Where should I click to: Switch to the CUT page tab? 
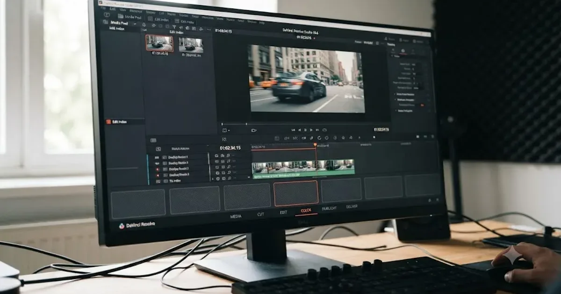pos(261,215)
